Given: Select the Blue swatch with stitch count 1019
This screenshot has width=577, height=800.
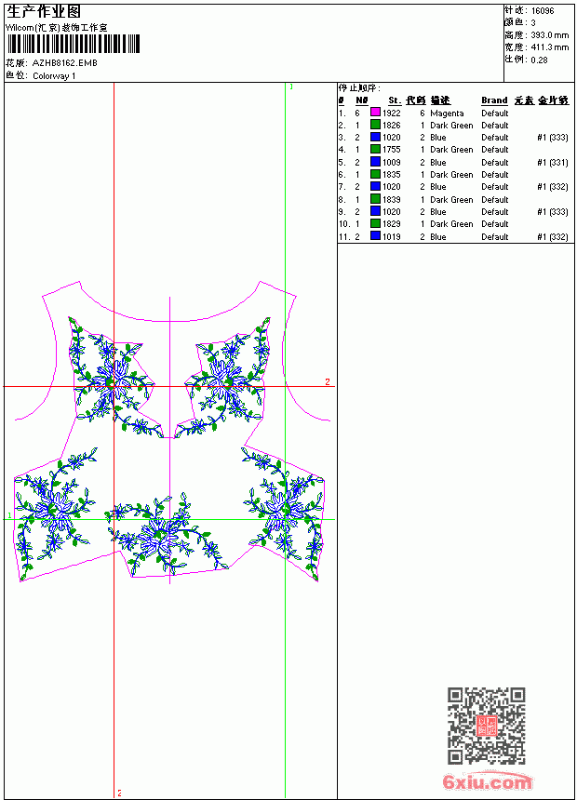Looking at the screenshot, I should click(x=375, y=235).
